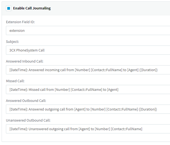Select the Answered Inbound Call template field
This screenshot has width=170, height=145.
(x=88, y=70)
